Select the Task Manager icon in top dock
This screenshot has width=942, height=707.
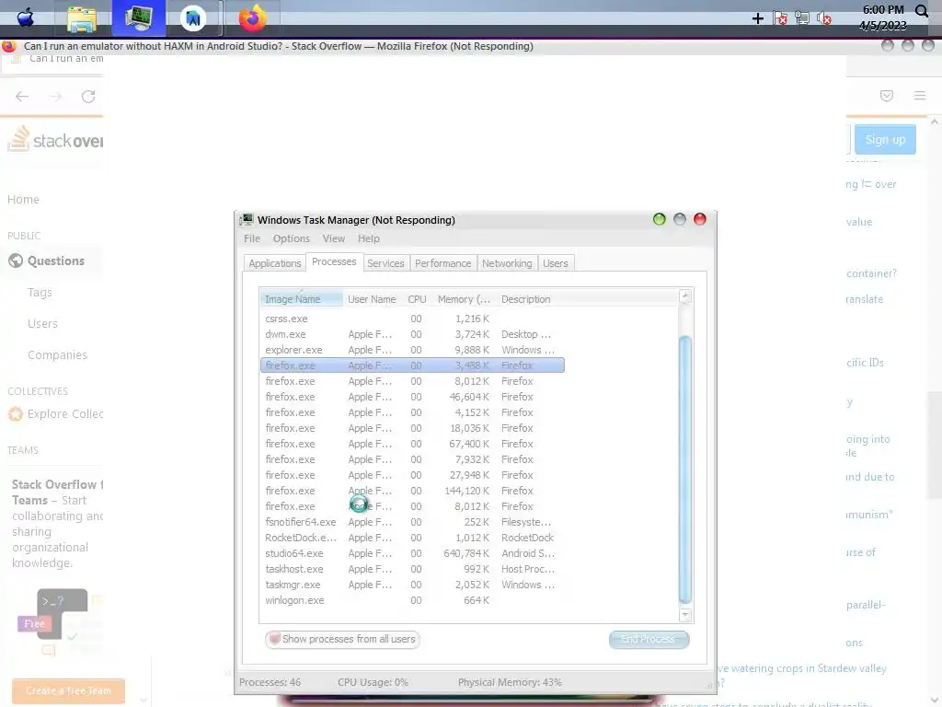(139, 18)
